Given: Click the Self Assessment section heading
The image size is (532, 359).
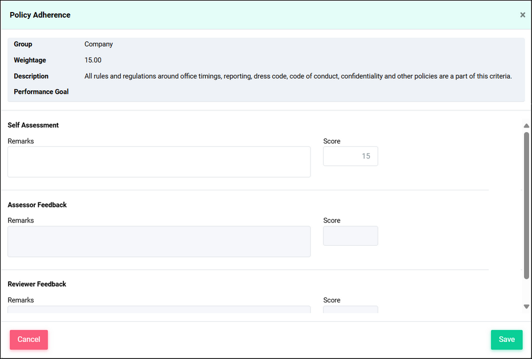Looking at the screenshot, I should pos(33,125).
